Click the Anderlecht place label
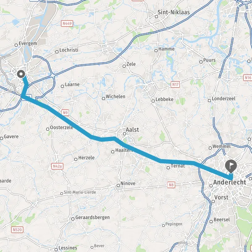This screenshot has width=252, height=252. pyautogui.click(x=230, y=182)
